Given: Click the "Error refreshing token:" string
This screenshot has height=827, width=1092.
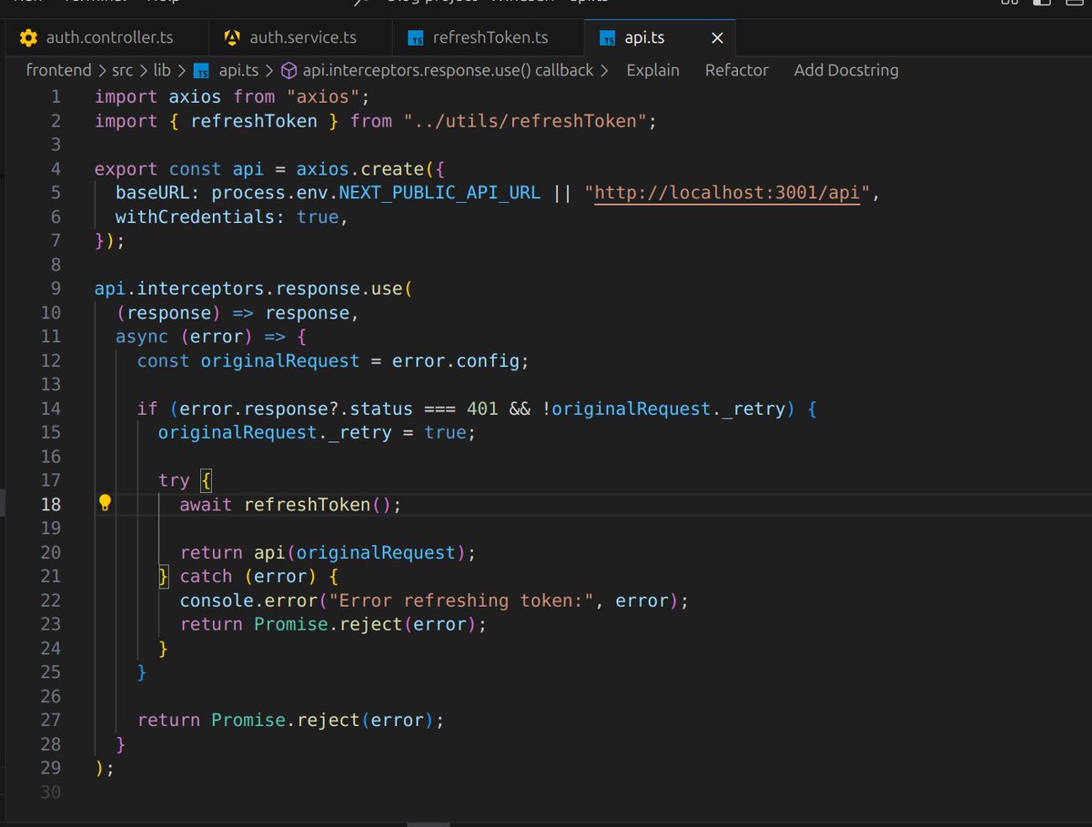Looking at the screenshot, I should click(461, 600).
